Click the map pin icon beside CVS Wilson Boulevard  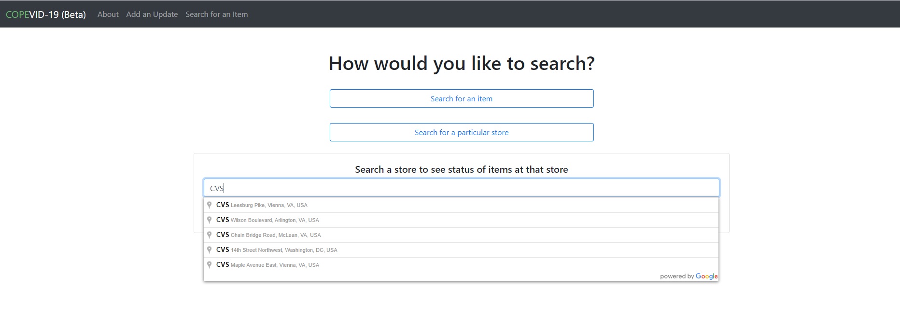coord(209,220)
